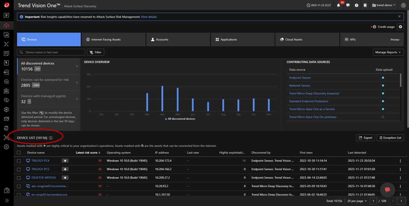Screen dimensions: 409x206
Task: Expand Devices can be assessed for risk card
Action: click(x=49, y=83)
